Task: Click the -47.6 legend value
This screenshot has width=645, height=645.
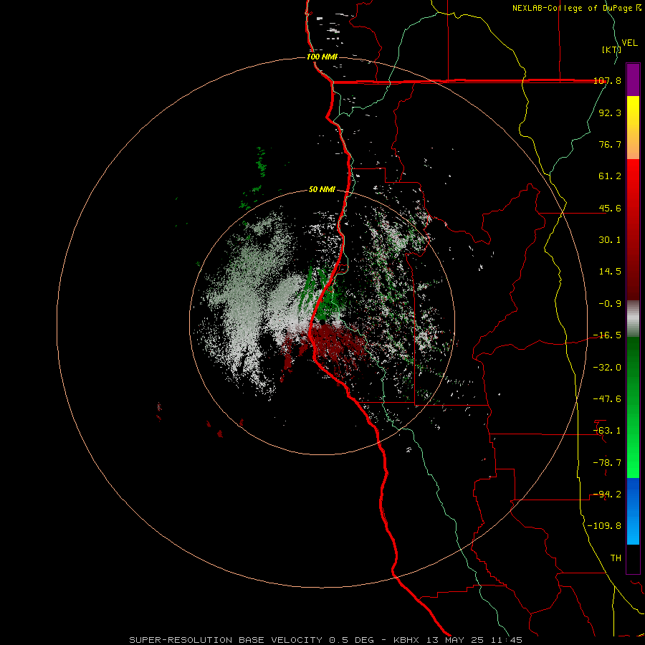Action: point(607,399)
